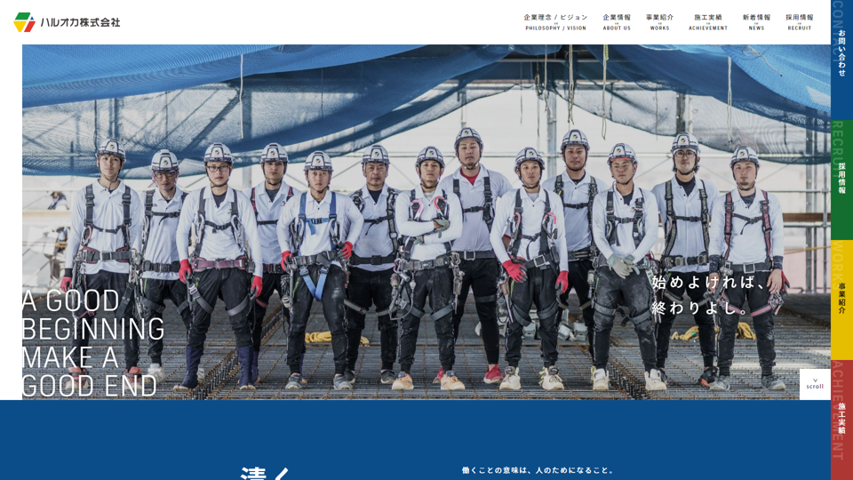This screenshot has height=480, width=853.
Task: Click the green 採用情報 Recruit side tab
Action: click(x=841, y=180)
